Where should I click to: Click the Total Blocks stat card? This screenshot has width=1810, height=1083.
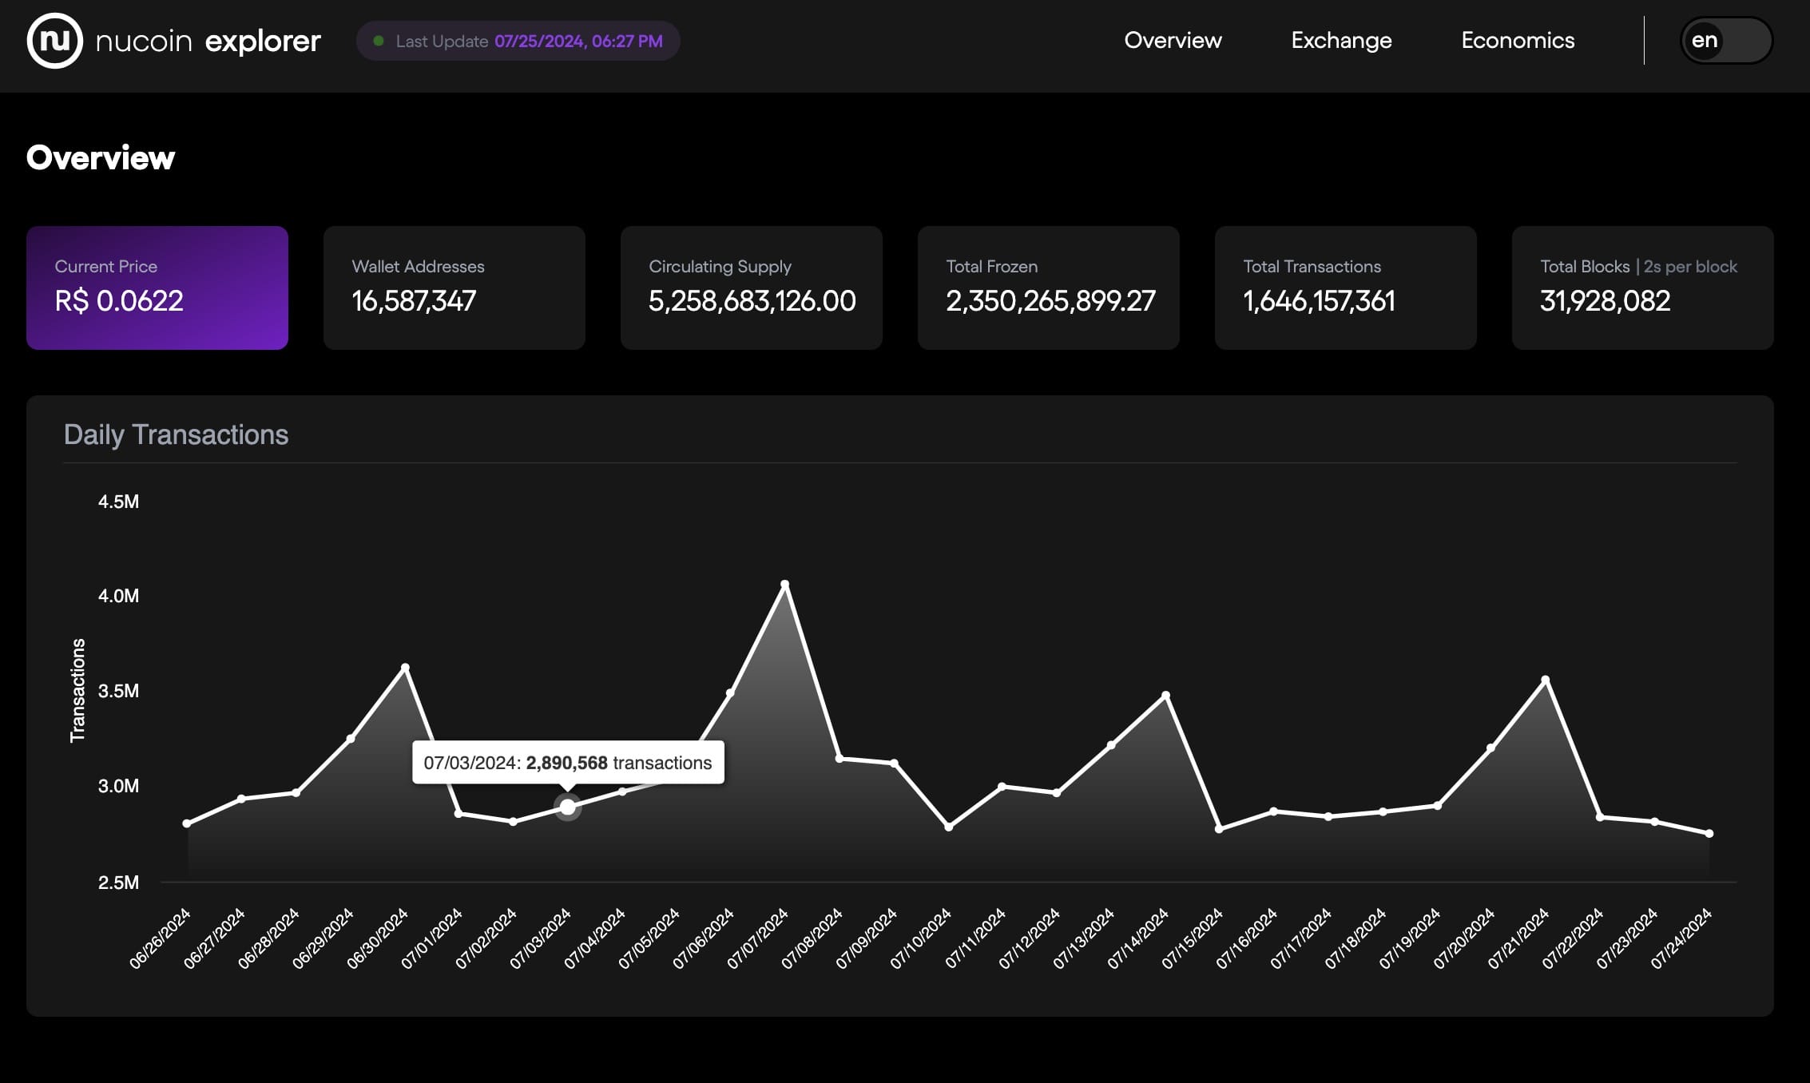tap(1641, 288)
